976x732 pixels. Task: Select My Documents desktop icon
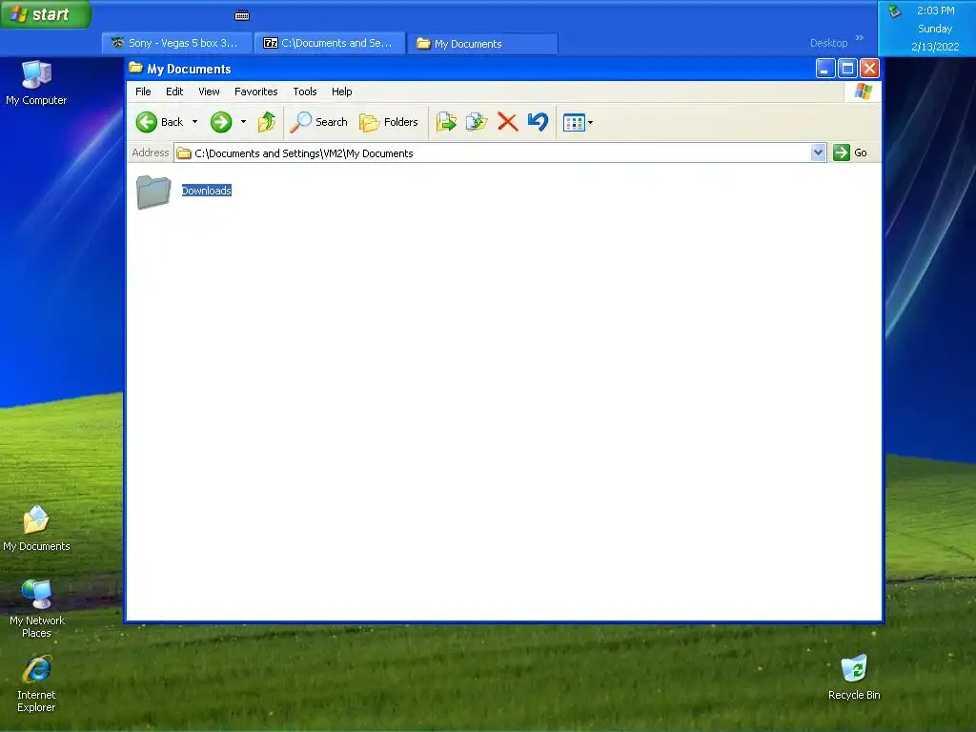tap(36, 528)
